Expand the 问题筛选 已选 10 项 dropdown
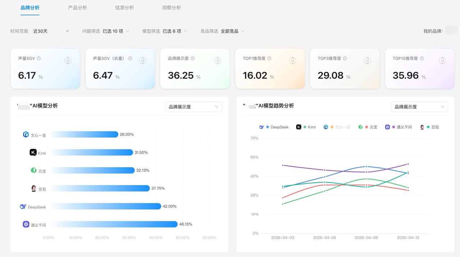 coord(116,31)
